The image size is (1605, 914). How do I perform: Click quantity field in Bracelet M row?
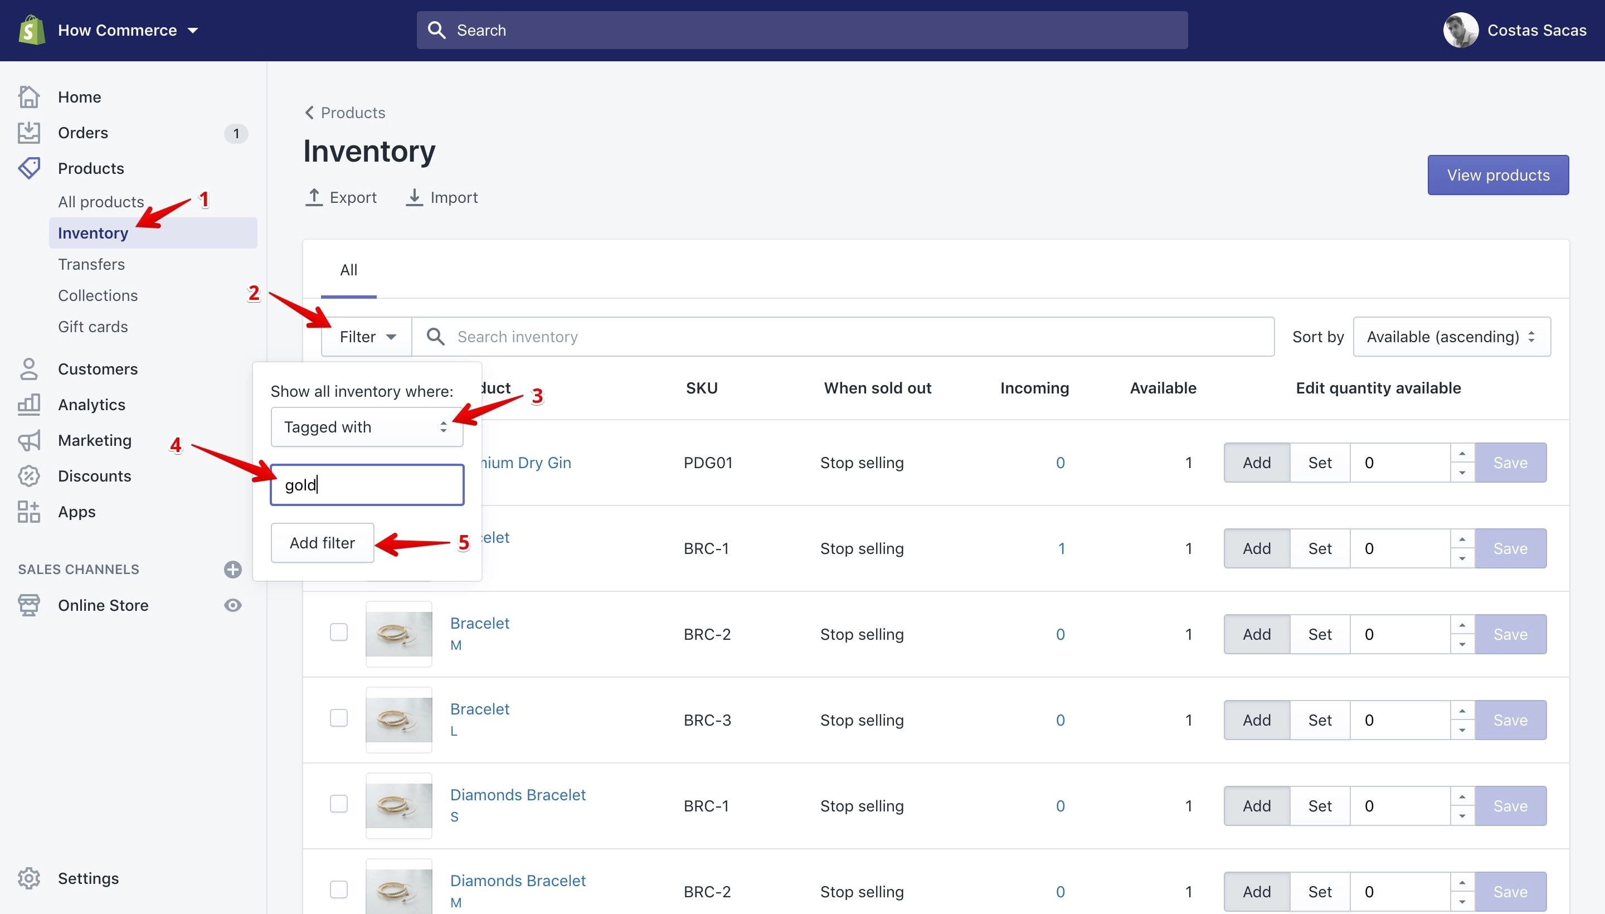pyautogui.click(x=1400, y=634)
